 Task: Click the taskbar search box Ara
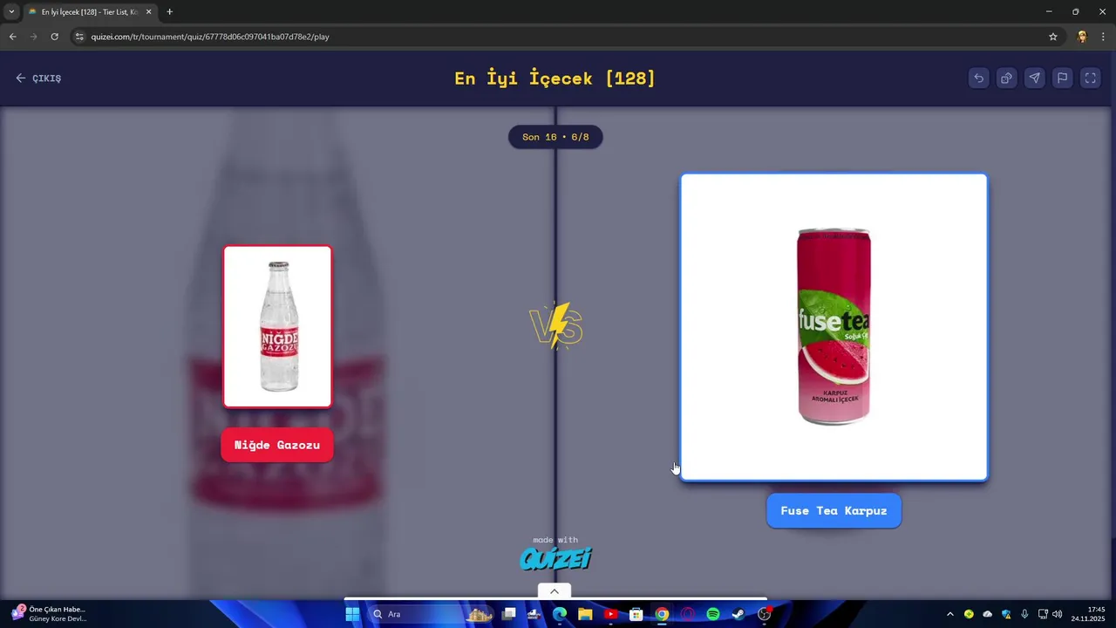point(432,614)
